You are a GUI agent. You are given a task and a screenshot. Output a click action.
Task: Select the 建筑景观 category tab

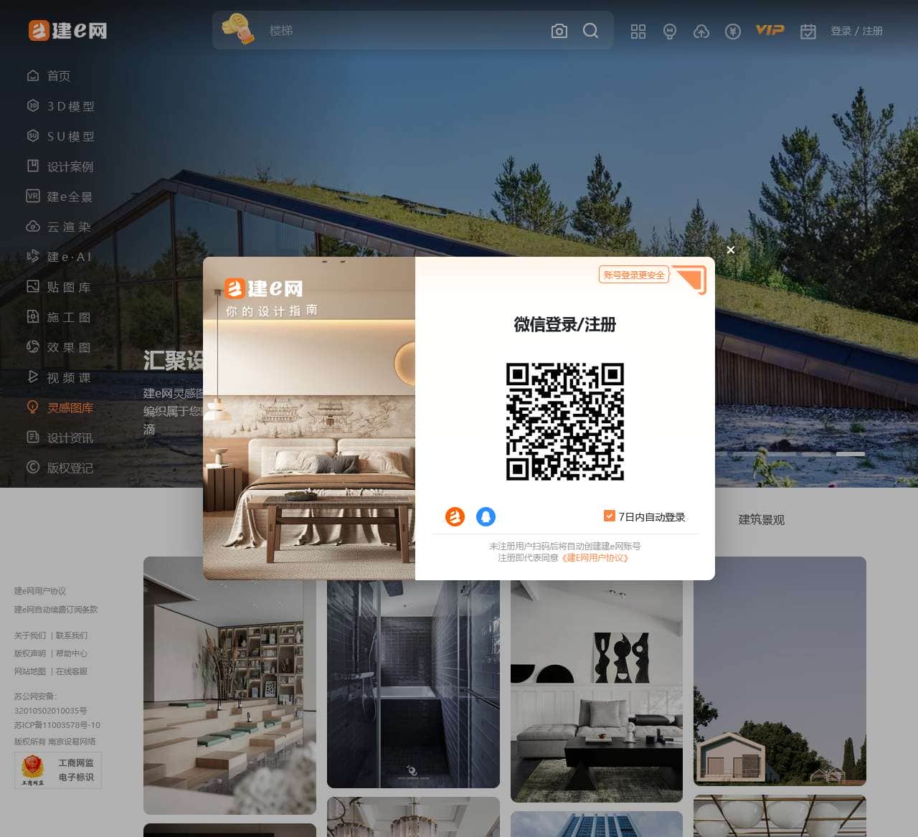(x=761, y=519)
